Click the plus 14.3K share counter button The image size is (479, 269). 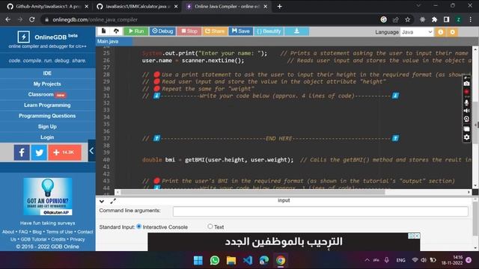pyautogui.click(x=65, y=152)
